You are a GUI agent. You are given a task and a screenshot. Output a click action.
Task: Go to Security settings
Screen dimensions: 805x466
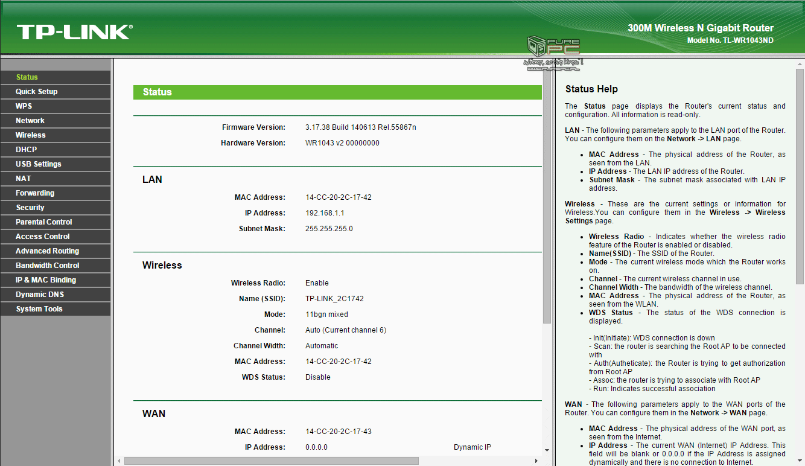click(56, 208)
